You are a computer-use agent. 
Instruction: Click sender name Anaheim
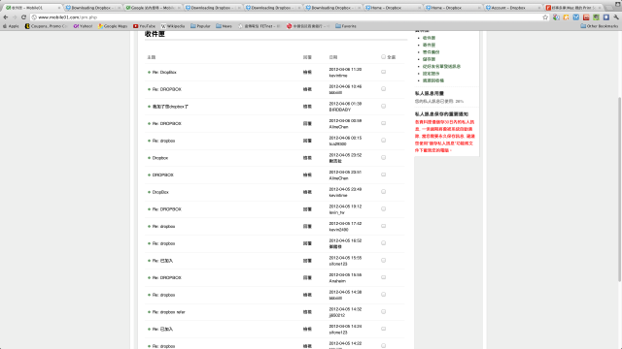[337, 281]
